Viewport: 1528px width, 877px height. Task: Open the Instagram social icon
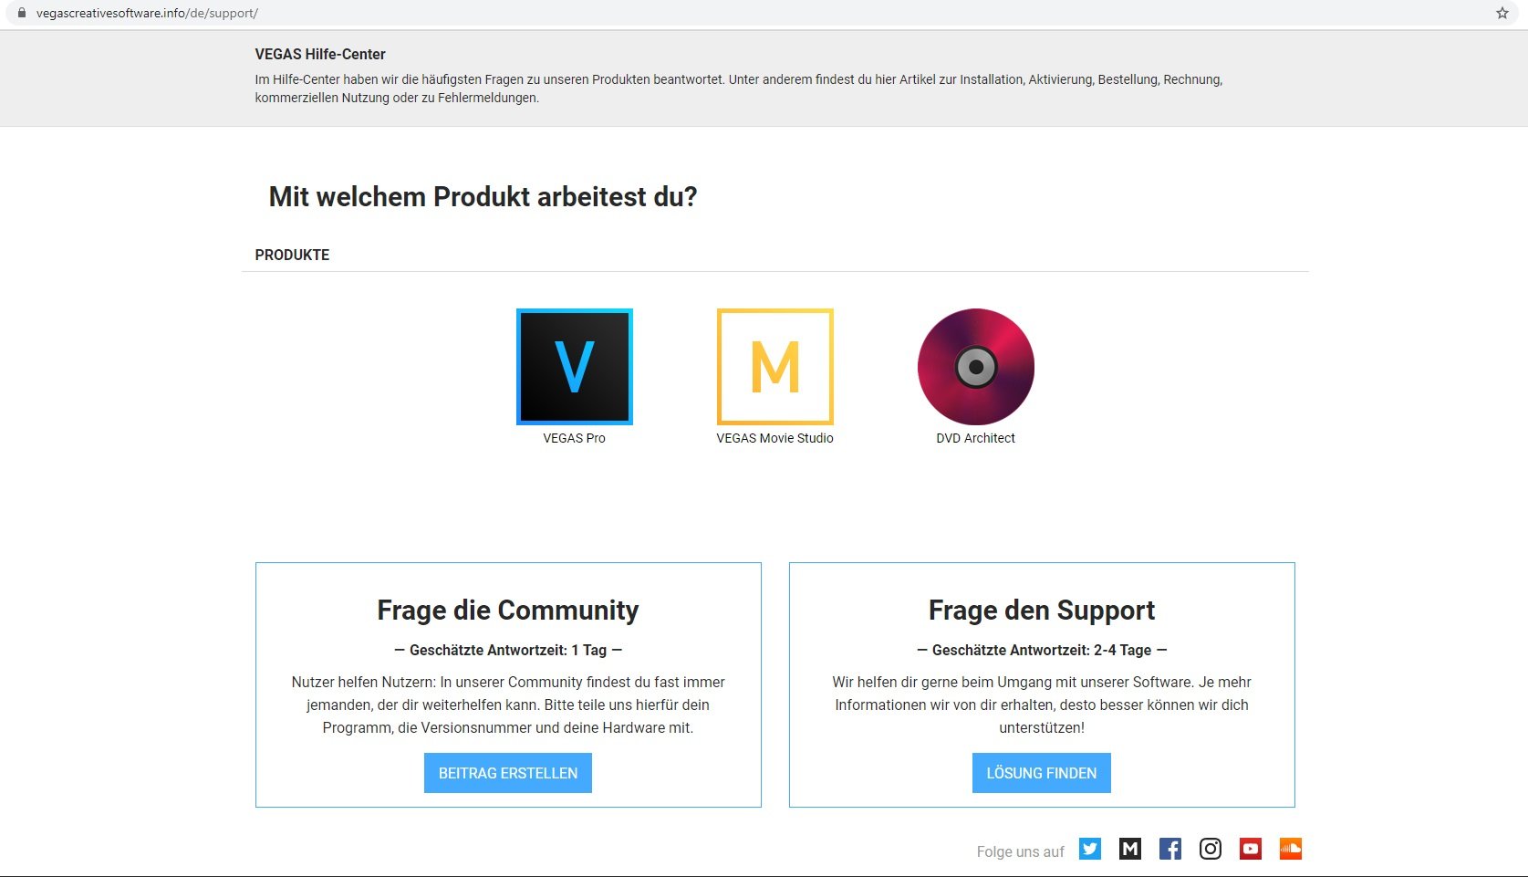(x=1210, y=849)
